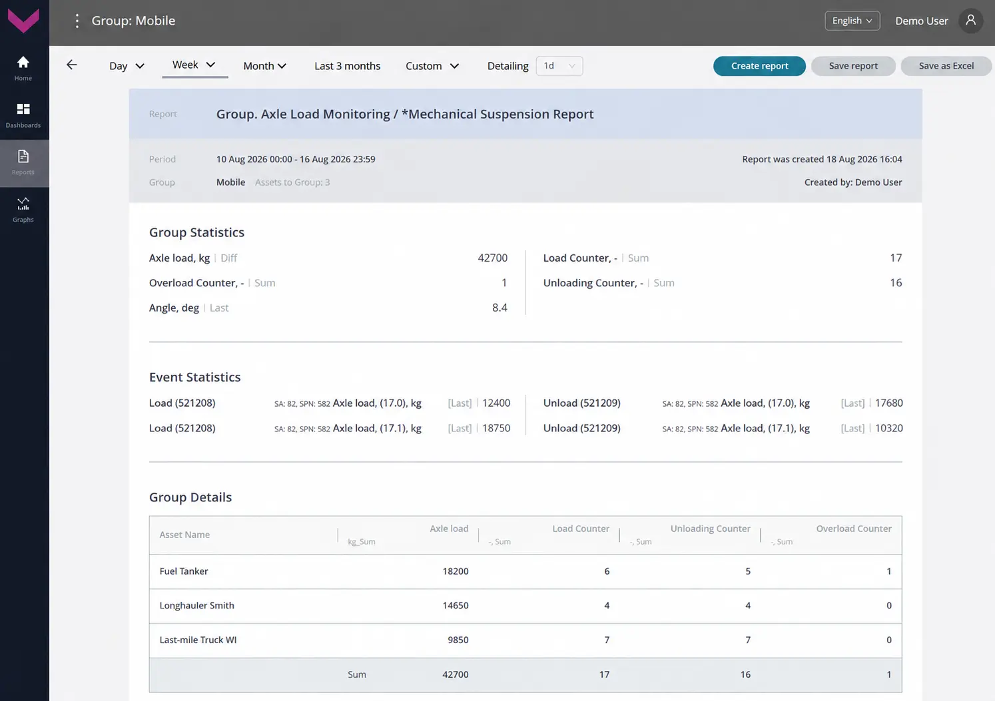Click the Fuel Tanker axle load 18200
The image size is (995, 701).
click(x=456, y=571)
